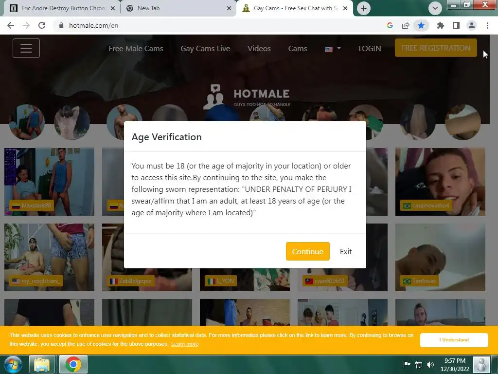Open the my_neighbors_ cam thumbnail

[49, 257]
